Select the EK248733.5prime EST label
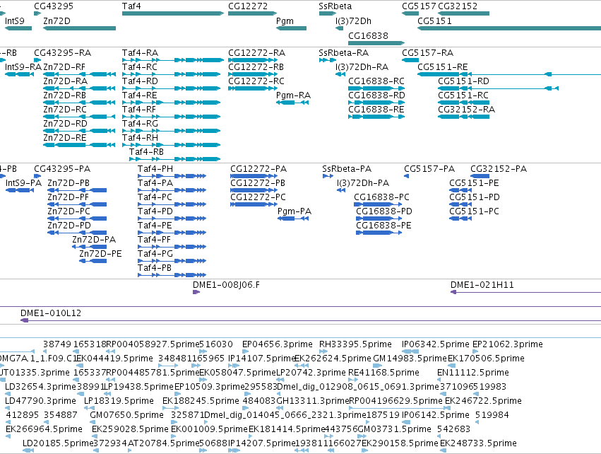This screenshot has height=454, width=601. coord(478,443)
